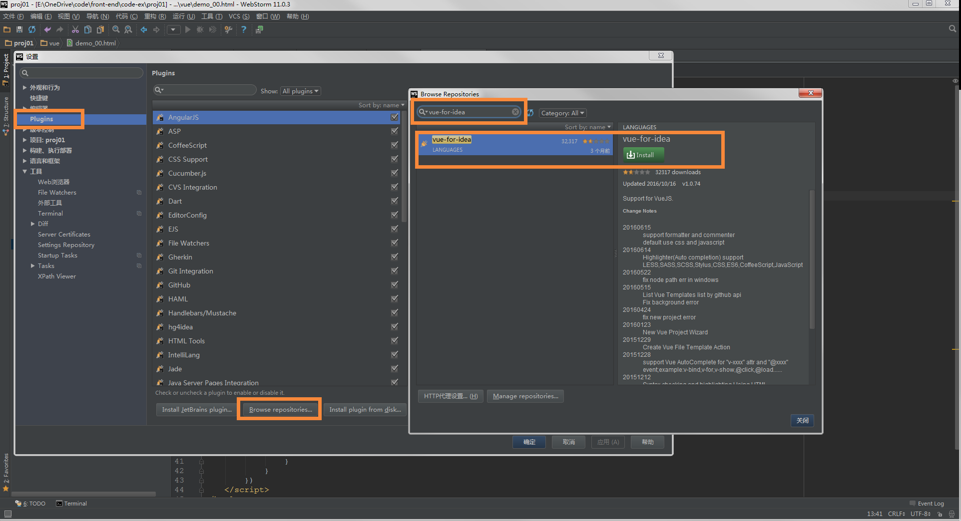Click the Save All floppy icon
Image resolution: width=961 pixels, height=521 pixels.
19,29
